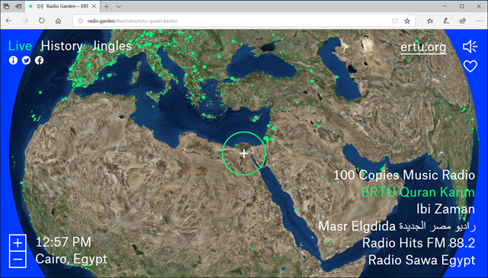Tune in to Radio Hits FM 88.2
Viewport: 488px width, 278px height.
point(419,243)
